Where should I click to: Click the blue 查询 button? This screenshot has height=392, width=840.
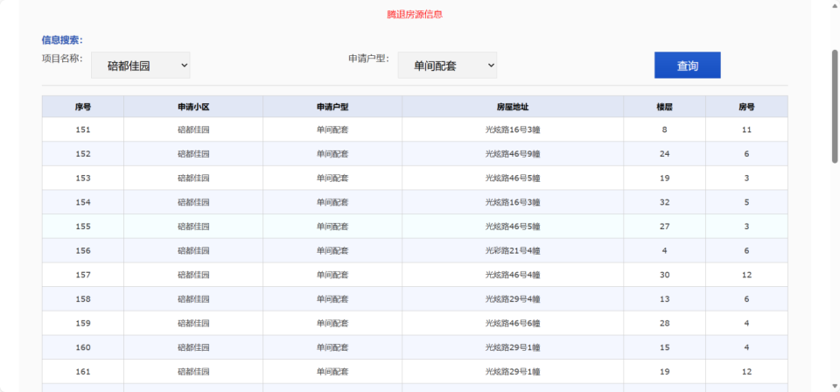point(688,66)
